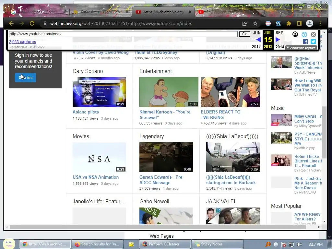Open the Wayback help question-mark icon
332x249 pixels.
304,34
